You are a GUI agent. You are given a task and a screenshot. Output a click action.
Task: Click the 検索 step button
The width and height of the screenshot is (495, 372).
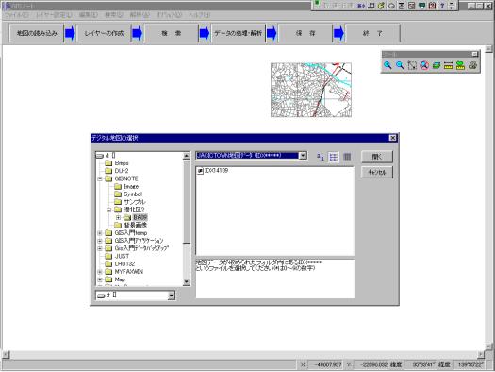(x=171, y=33)
